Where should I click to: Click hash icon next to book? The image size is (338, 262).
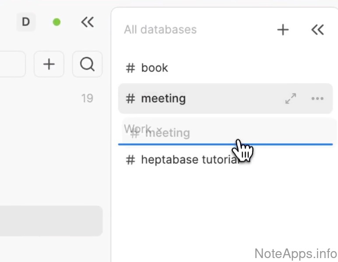tap(130, 68)
